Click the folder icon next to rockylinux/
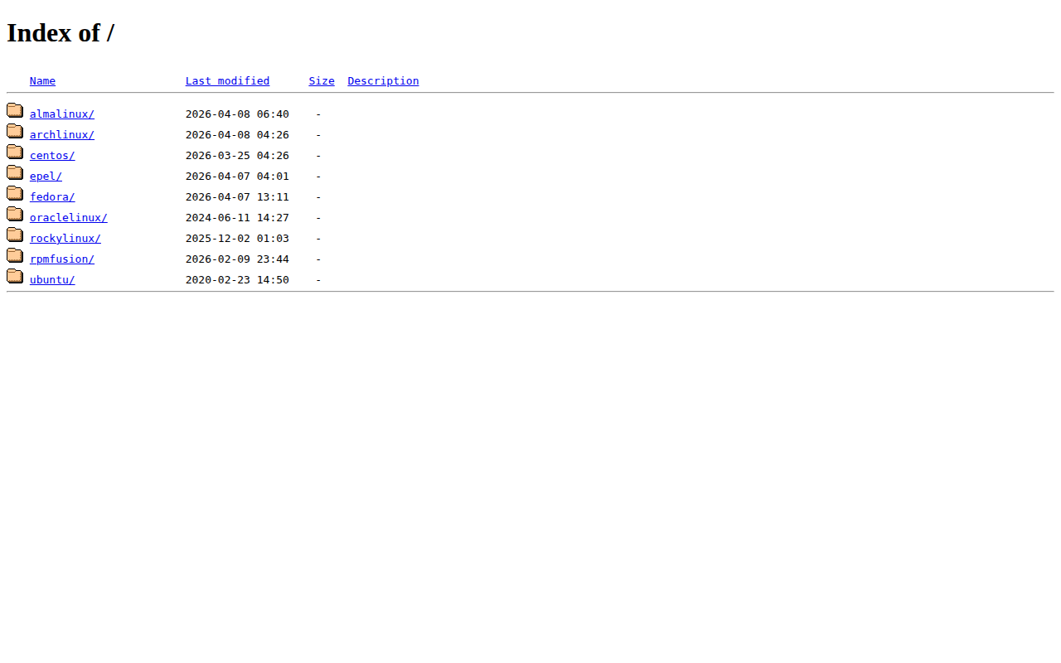 (x=15, y=235)
